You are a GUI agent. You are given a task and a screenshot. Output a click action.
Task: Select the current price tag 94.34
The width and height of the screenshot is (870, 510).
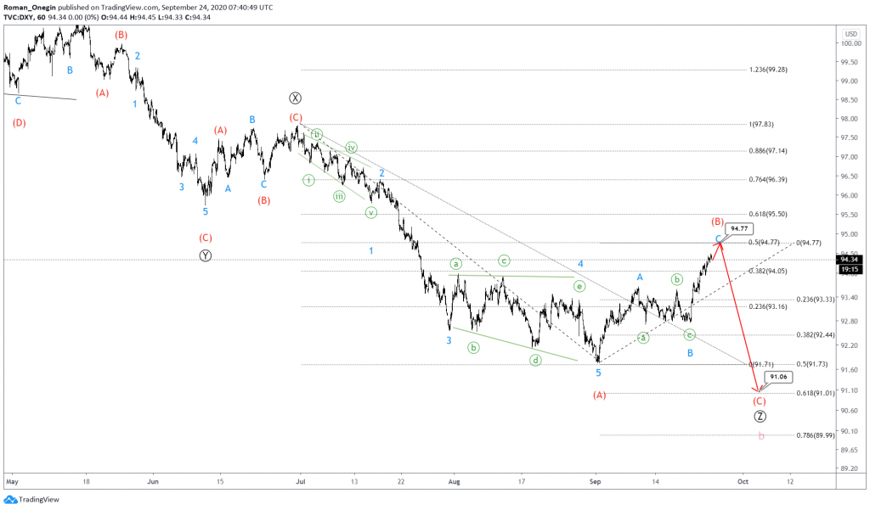pyautogui.click(x=850, y=260)
